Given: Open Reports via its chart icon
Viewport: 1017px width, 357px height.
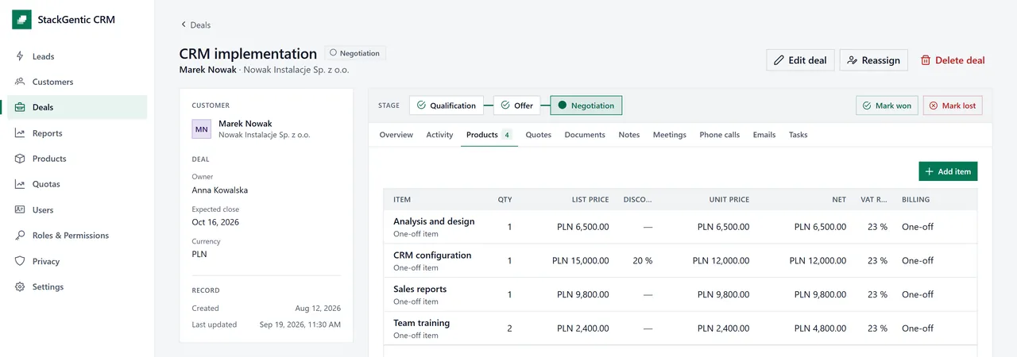Looking at the screenshot, I should point(20,133).
